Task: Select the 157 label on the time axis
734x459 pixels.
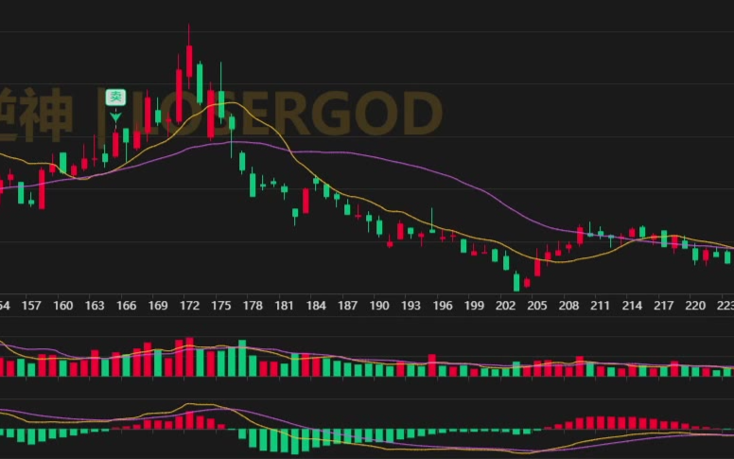Action: pos(31,306)
